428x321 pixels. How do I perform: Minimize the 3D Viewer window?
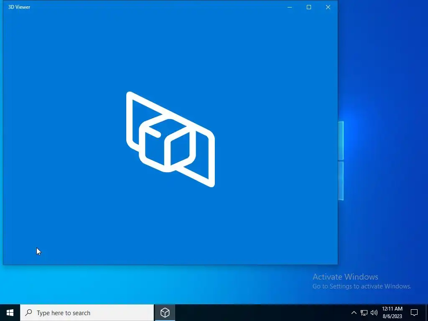tap(290, 7)
